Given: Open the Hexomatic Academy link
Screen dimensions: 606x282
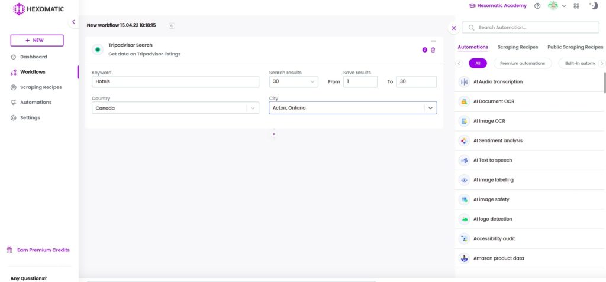Looking at the screenshot, I should pos(498,6).
